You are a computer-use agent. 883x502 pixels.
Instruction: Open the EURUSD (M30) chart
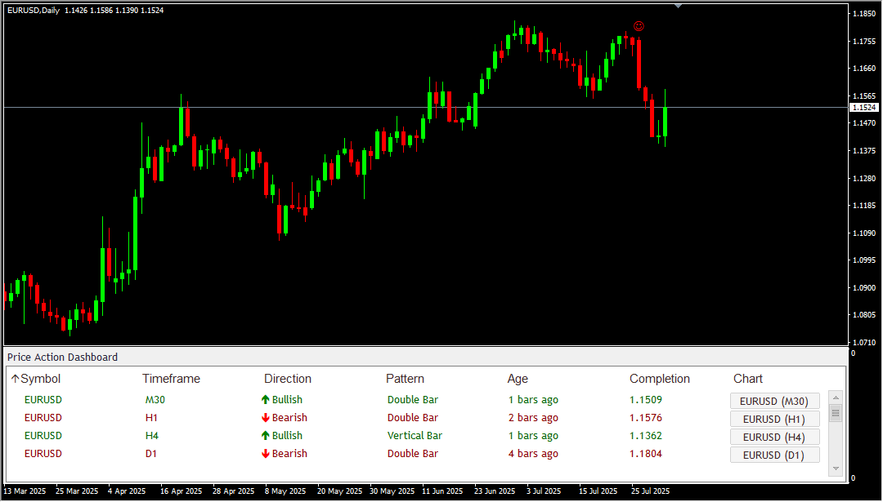774,401
